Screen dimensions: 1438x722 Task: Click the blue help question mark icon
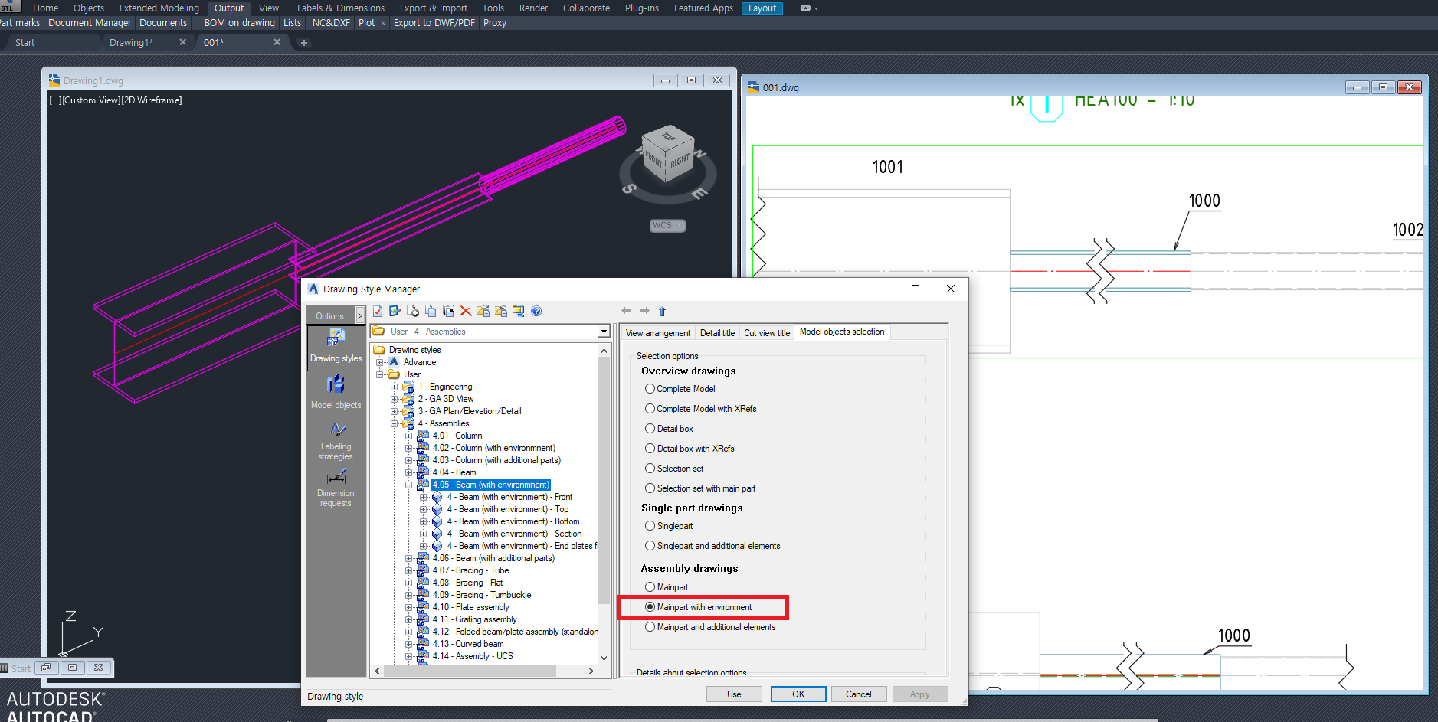[536, 311]
